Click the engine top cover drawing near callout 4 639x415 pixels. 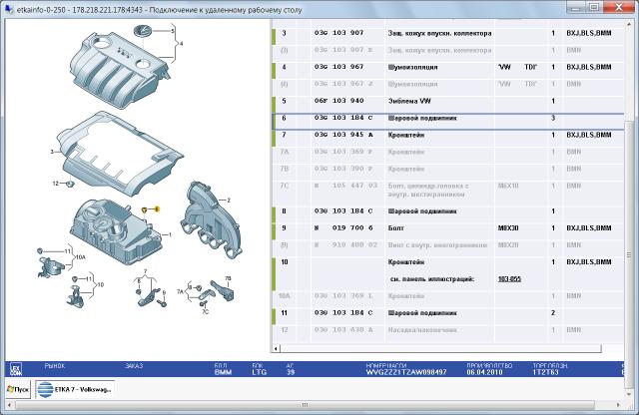[119, 71]
